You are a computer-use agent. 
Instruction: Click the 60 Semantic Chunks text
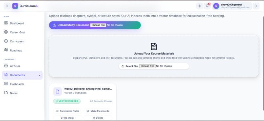click(x=101, y=101)
